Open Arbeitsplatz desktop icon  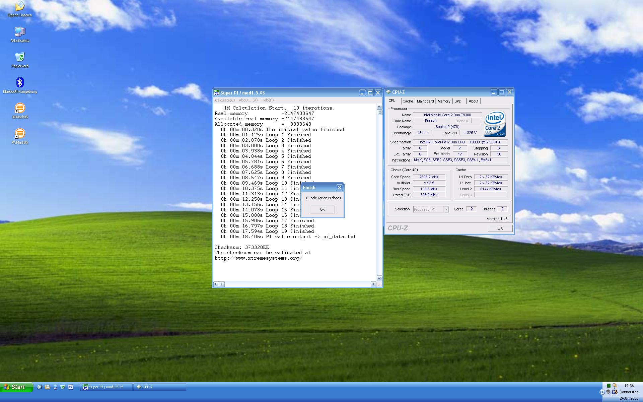click(x=20, y=32)
